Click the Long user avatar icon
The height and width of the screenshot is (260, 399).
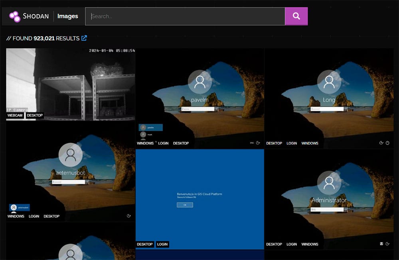329,82
